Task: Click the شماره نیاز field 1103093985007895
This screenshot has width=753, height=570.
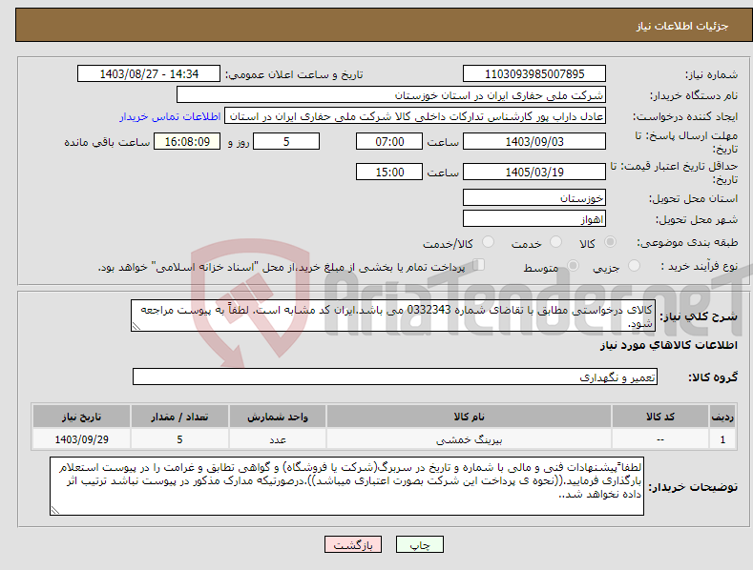Action: (x=534, y=74)
